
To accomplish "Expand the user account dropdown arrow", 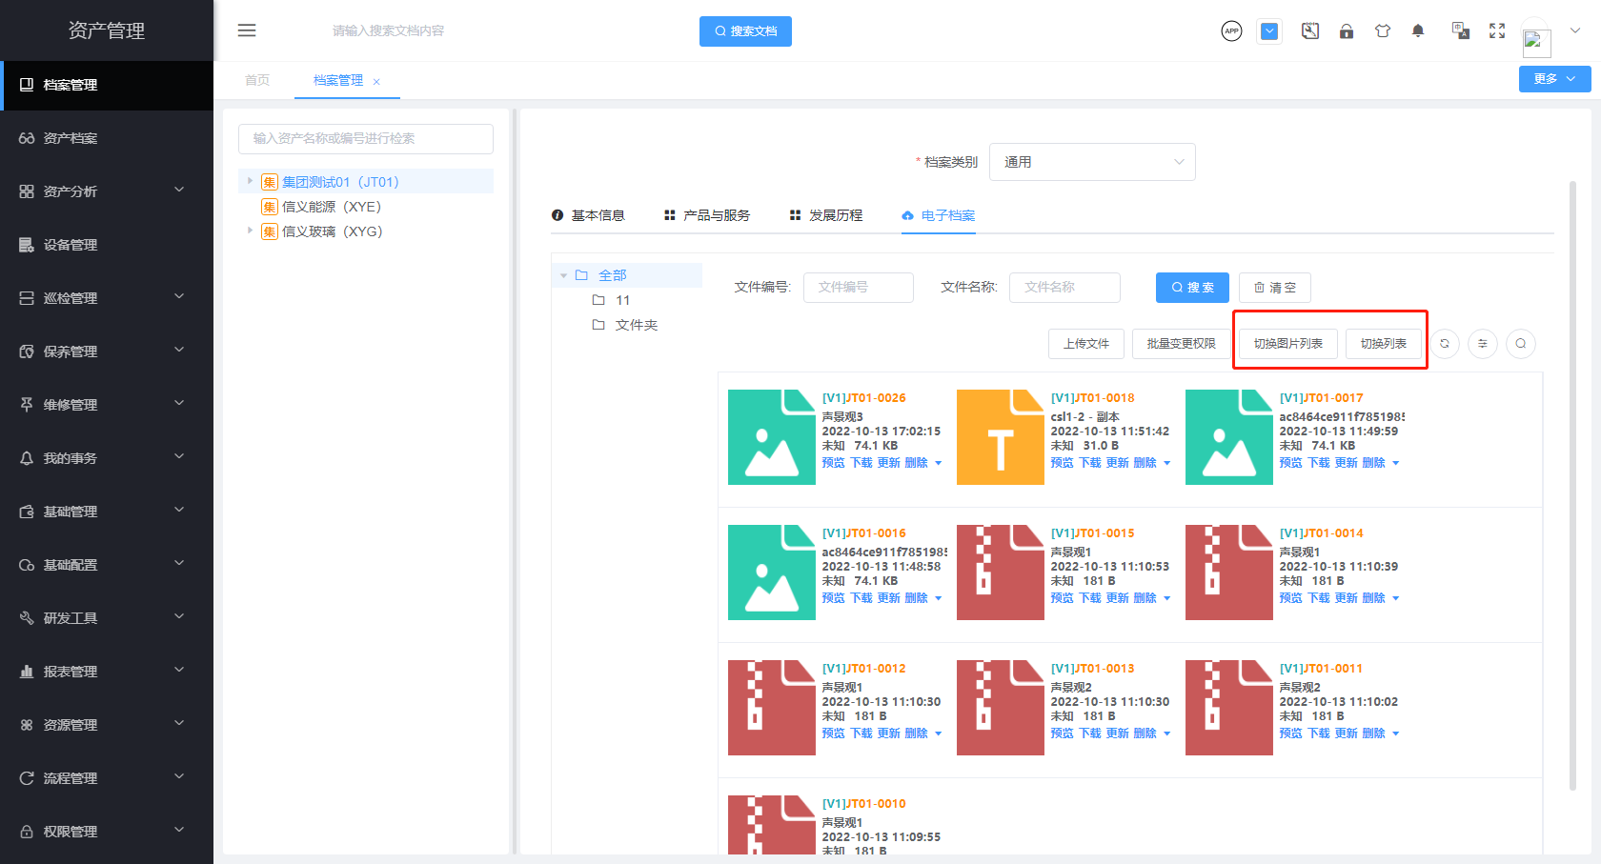I will (1575, 30).
